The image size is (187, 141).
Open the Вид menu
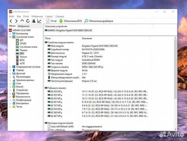[x=19, y=16]
